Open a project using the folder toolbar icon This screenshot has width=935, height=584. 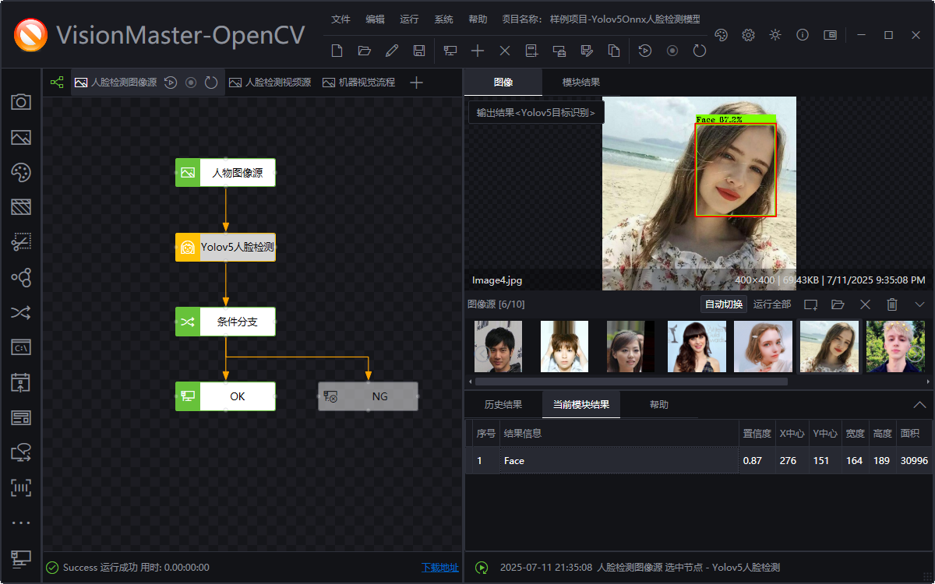363,50
